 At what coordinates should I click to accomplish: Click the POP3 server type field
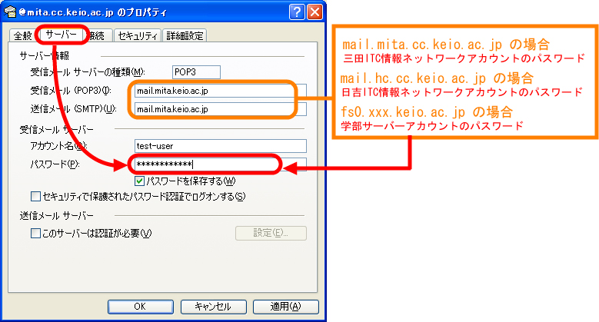[196, 72]
